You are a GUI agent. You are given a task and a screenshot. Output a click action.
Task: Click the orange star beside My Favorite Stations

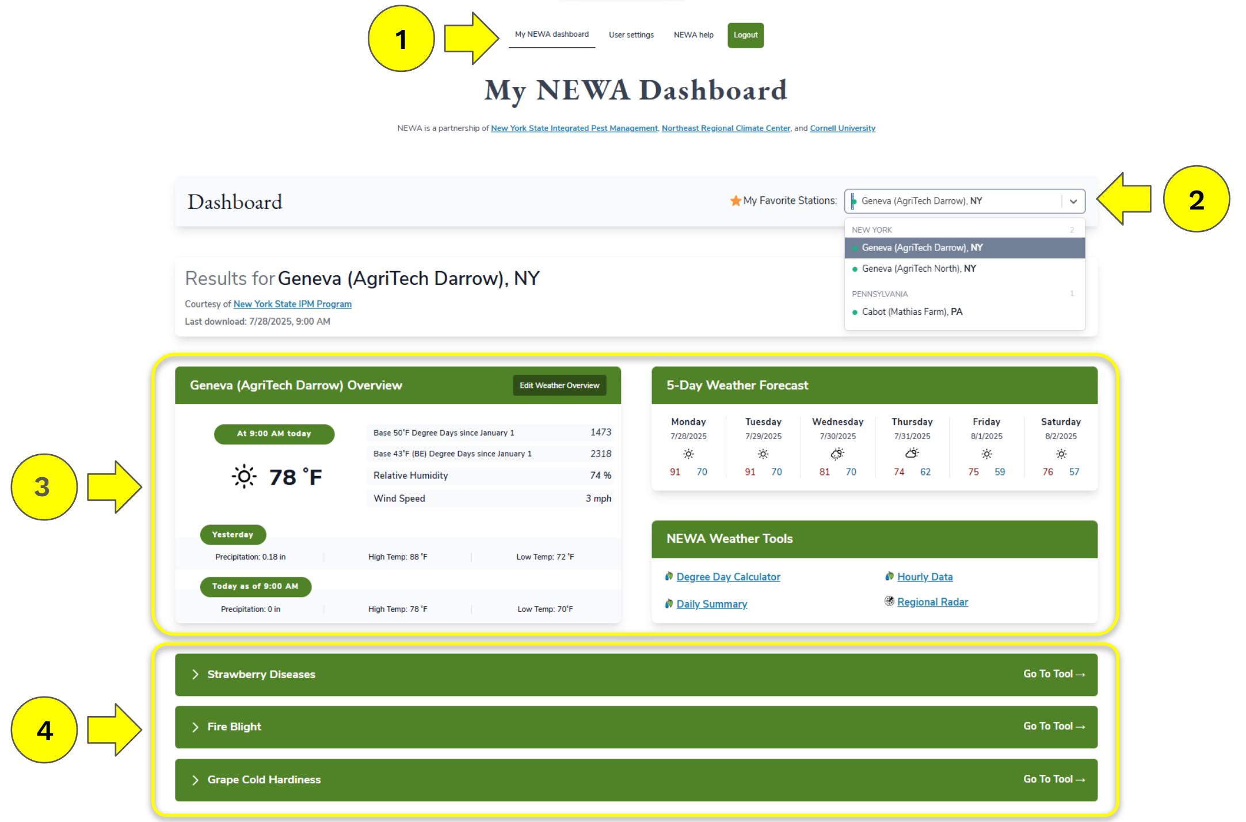pyautogui.click(x=736, y=200)
